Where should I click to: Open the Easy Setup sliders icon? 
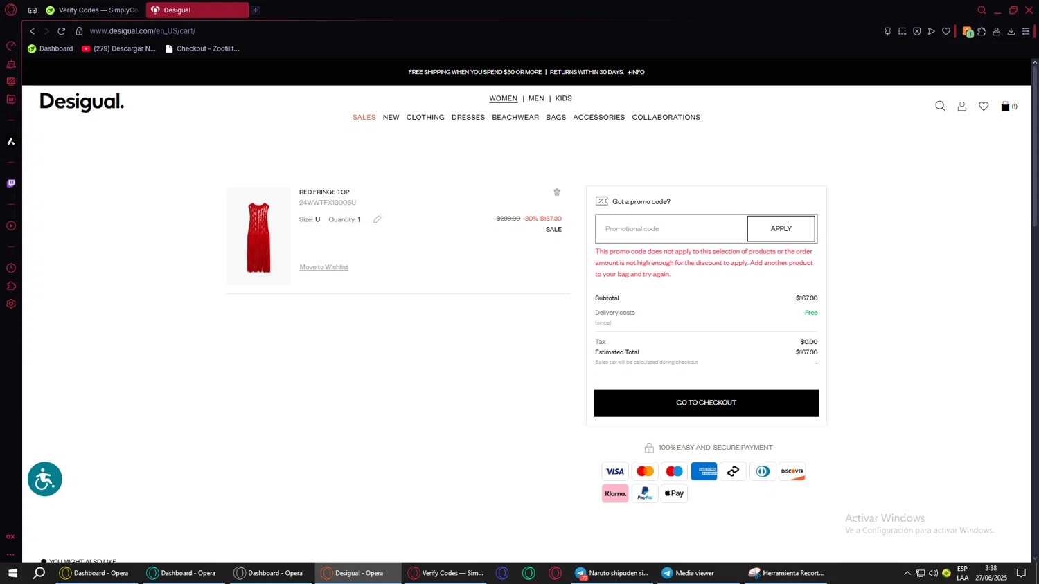[x=1026, y=31]
